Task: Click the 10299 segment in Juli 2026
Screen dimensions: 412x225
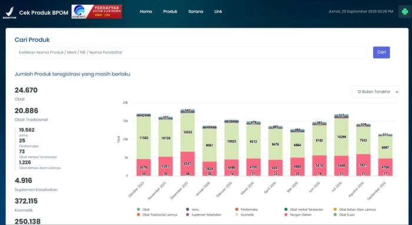Action: [341, 137]
